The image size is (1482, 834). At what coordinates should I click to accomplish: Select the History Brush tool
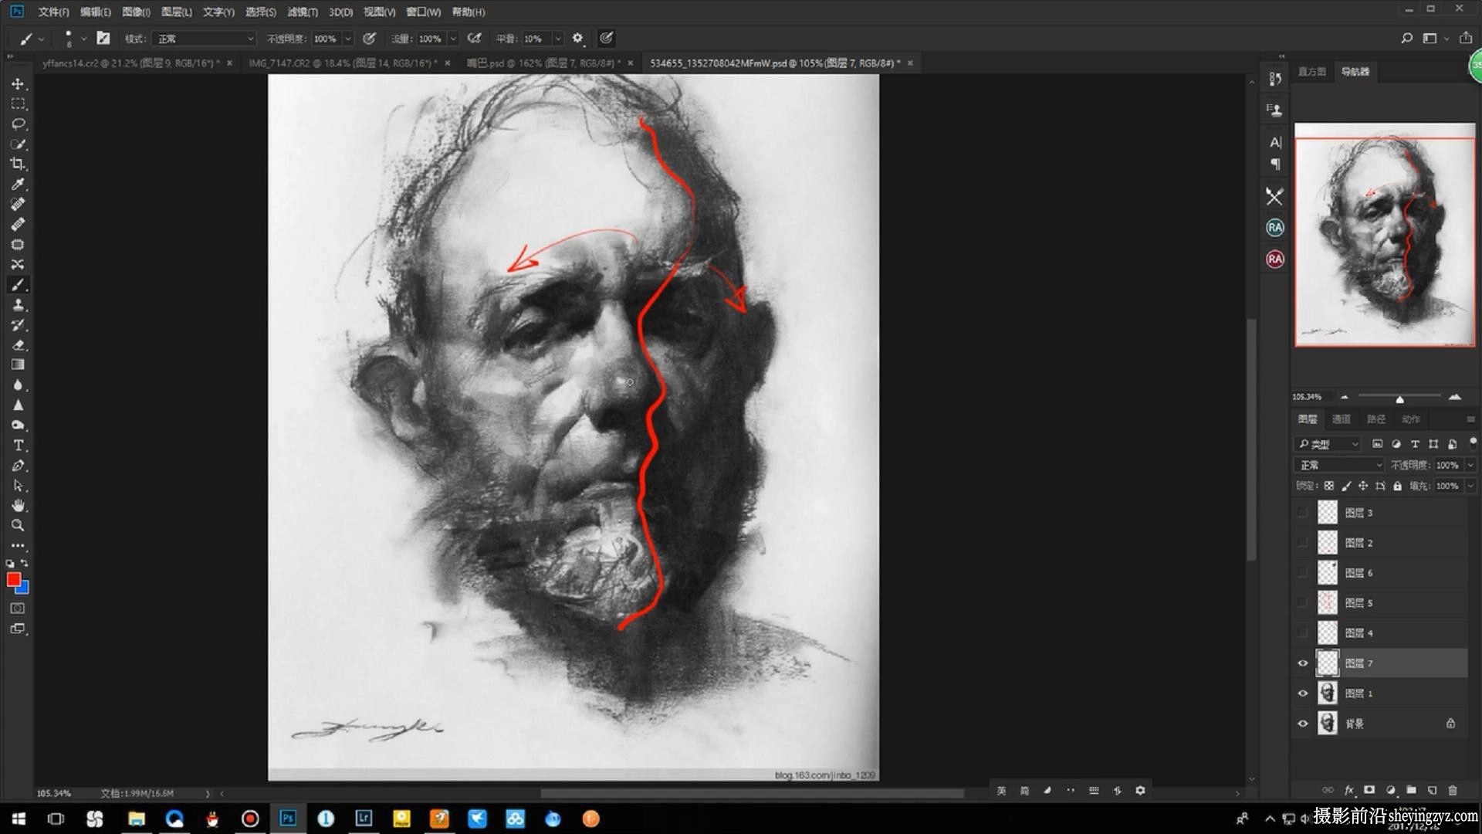click(x=18, y=325)
